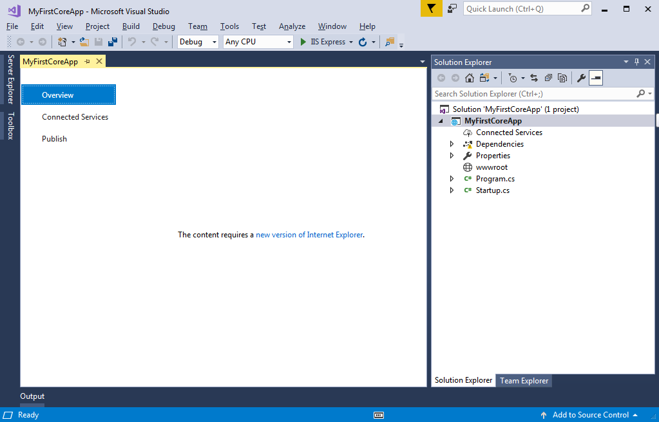
Task: Open the Output panel tab
Action: coord(32,396)
